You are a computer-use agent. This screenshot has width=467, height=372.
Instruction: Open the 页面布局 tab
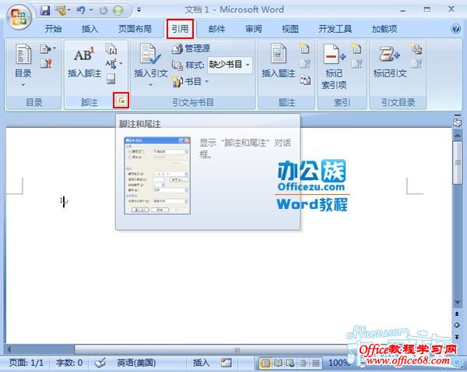[135, 29]
